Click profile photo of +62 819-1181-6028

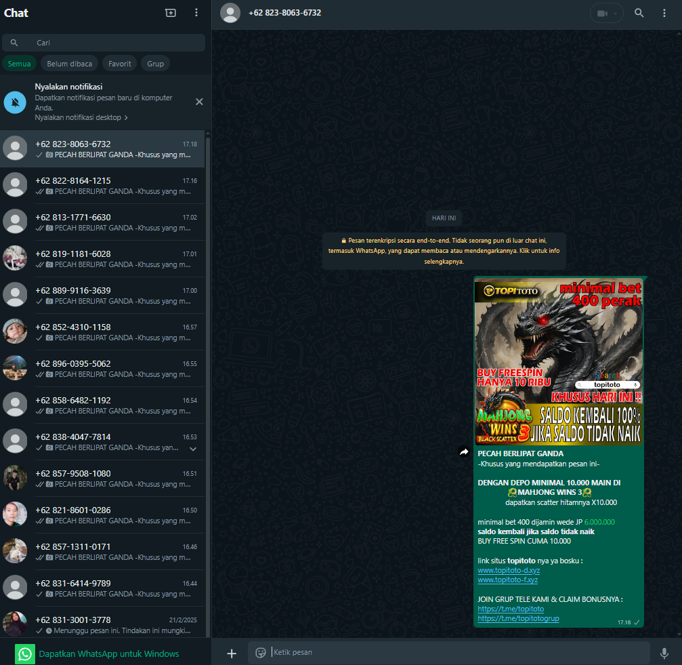[x=15, y=258]
